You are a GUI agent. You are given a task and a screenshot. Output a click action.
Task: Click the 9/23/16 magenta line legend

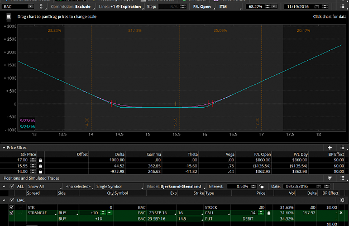point(27,121)
